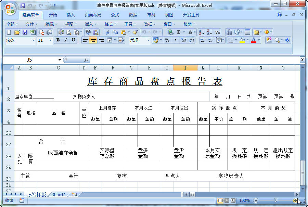Zoom in using the plus control
The width and height of the screenshot is (308, 207).
[x=296, y=200]
